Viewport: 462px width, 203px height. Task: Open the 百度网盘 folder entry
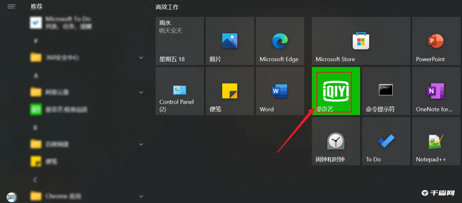coord(87,144)
